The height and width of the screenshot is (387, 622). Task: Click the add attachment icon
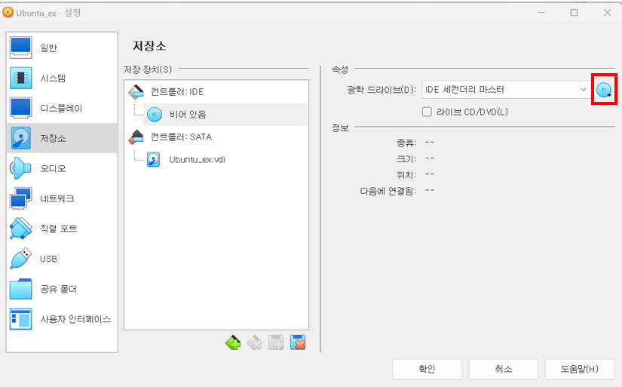pyautogui.click(x=276, y=342)
